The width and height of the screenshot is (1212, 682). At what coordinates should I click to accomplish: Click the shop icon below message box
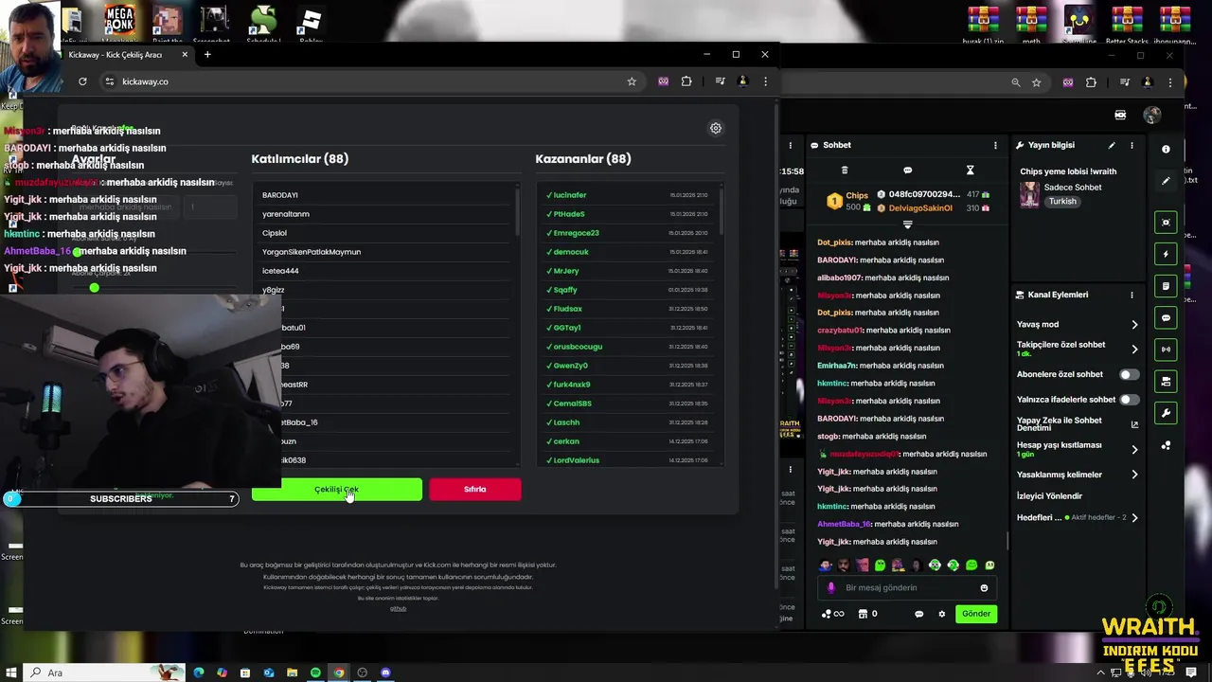[863, 614]
